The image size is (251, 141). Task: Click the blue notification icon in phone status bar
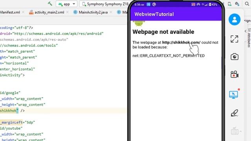(148, 4)
